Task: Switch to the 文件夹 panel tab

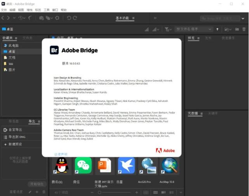Action: coord(28,38)
